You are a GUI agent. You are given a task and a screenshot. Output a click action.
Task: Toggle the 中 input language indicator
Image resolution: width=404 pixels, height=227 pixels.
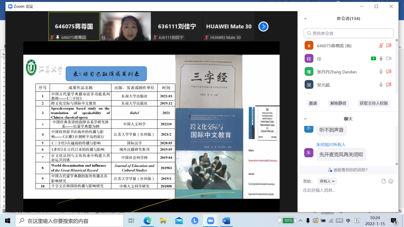pos(348,221)
